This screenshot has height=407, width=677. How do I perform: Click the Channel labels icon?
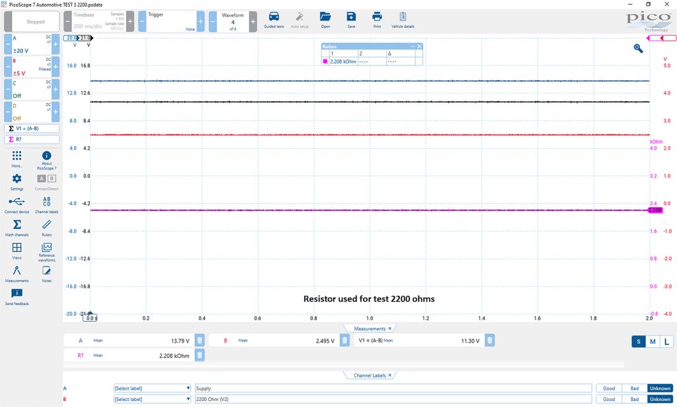[x=47, y=201]
